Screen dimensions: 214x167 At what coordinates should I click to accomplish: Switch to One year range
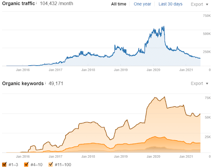(143, 4)
